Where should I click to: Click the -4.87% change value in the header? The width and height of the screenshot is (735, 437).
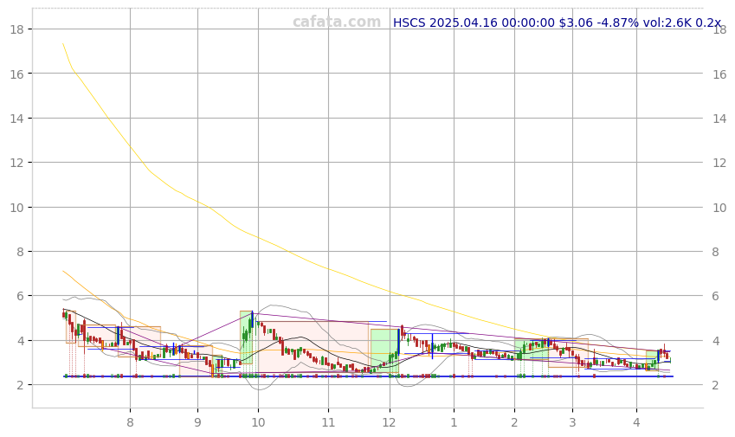[617, 22]
